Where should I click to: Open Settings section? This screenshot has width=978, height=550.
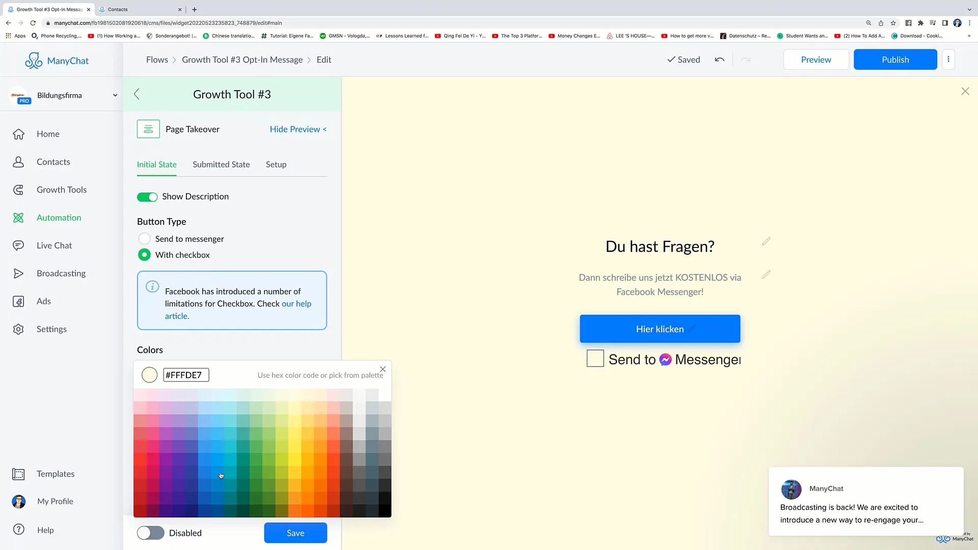point(52,329)
